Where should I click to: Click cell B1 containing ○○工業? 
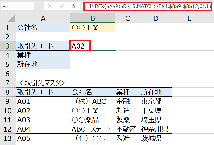point(93,28)
